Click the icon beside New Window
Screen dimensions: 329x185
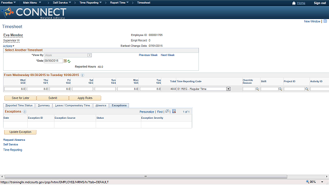[325, 21]
